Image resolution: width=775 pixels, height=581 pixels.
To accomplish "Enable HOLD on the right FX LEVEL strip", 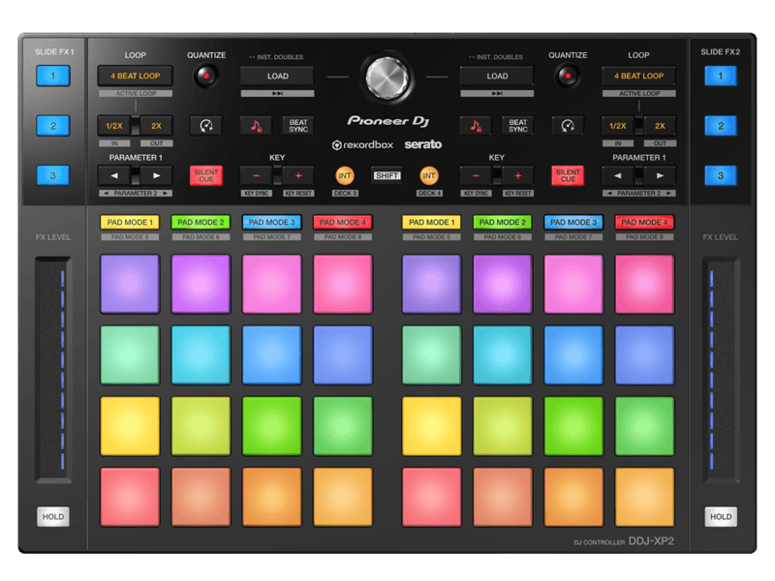I will (x=720, y=516).
